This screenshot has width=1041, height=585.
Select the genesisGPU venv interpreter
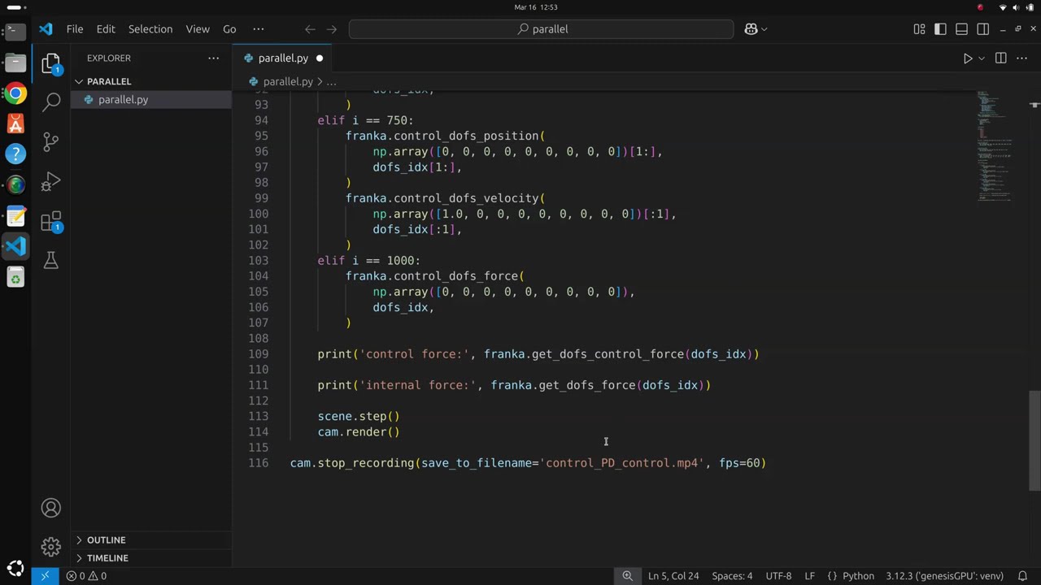click(944, 576)
